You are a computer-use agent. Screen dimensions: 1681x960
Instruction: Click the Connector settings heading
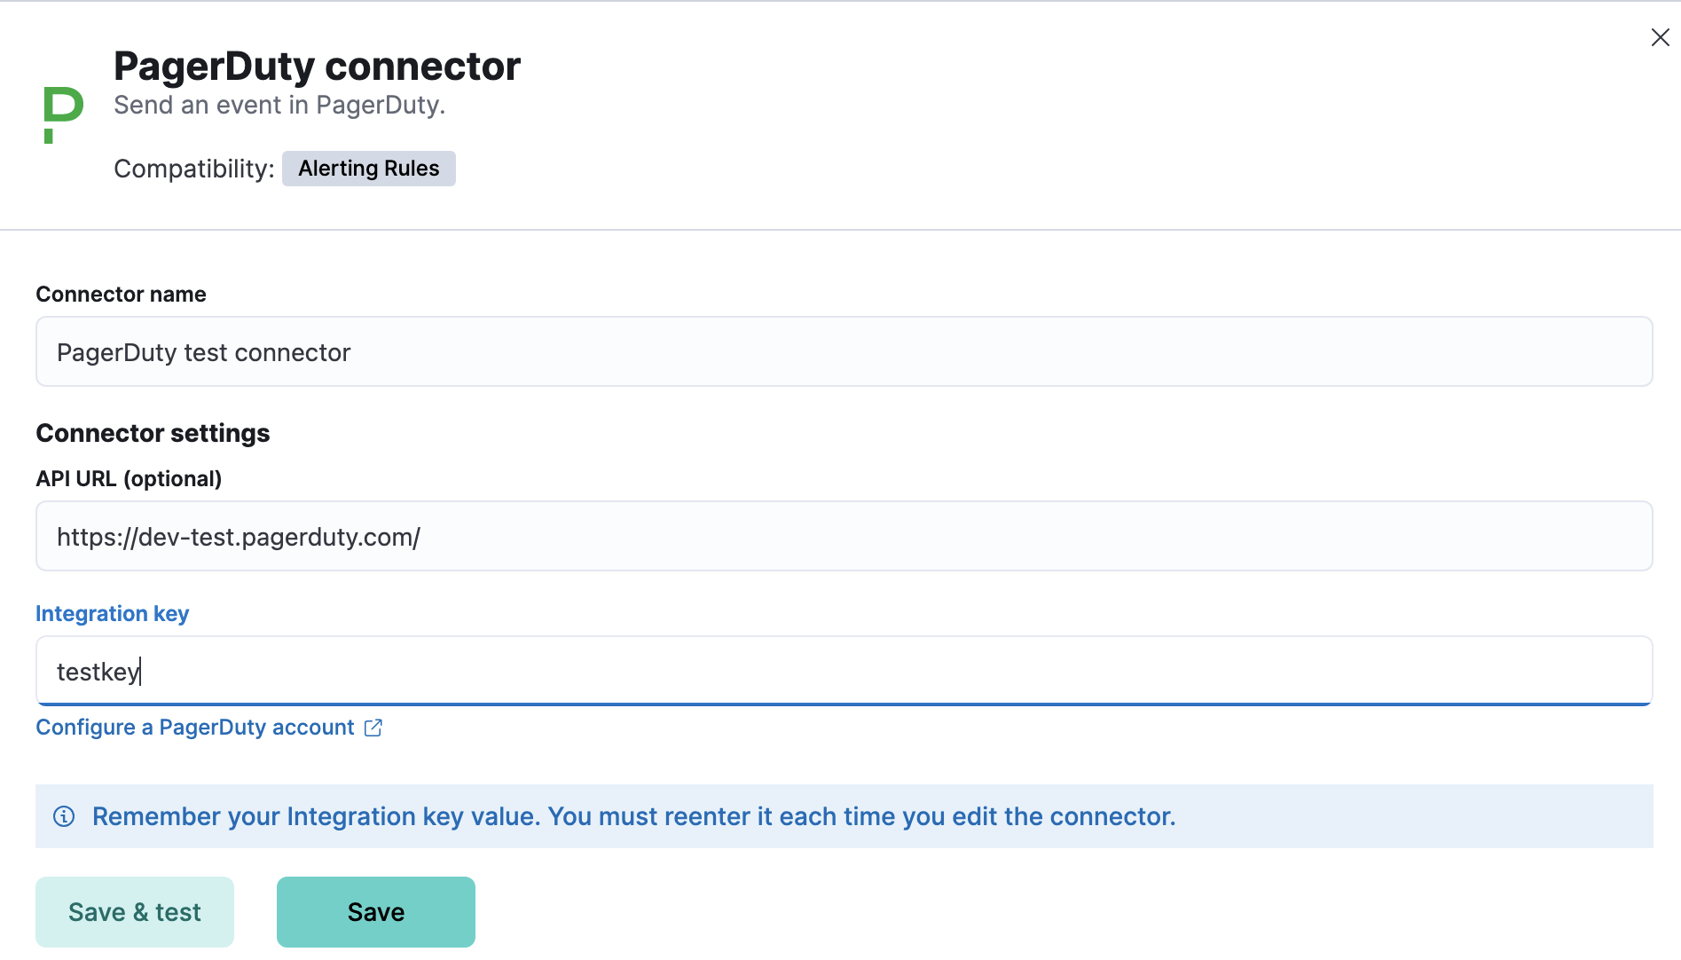[153, 433]
